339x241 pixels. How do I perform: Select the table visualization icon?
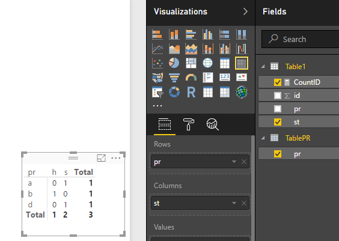pos(225,63)
